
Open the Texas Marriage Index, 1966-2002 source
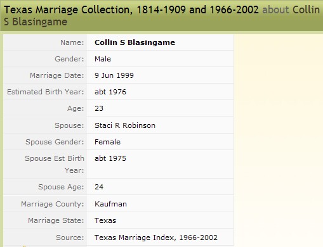(156, 237)
